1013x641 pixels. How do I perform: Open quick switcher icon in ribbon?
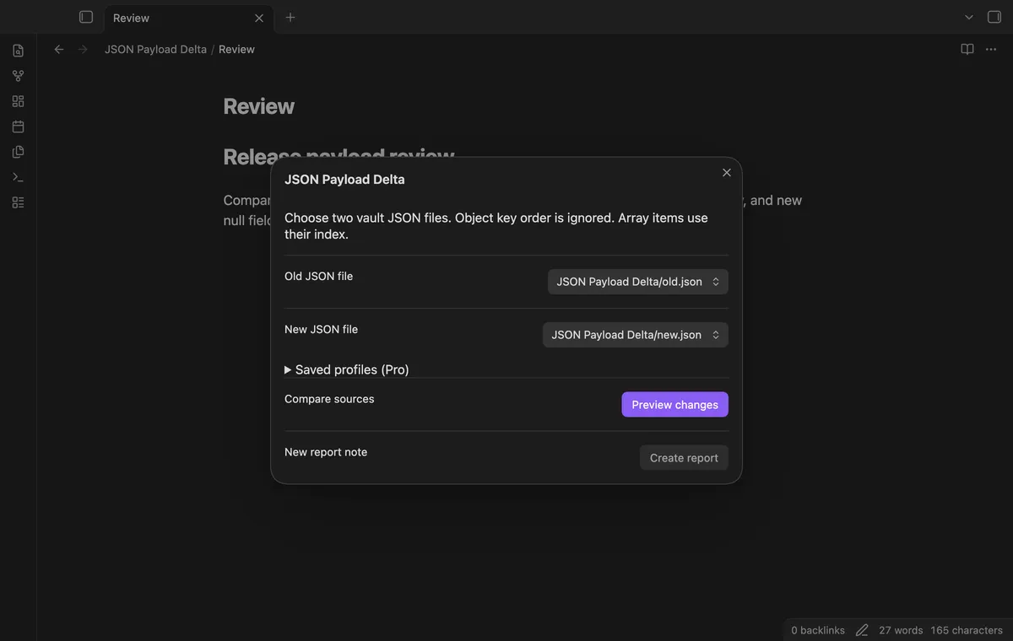(19, 51)
